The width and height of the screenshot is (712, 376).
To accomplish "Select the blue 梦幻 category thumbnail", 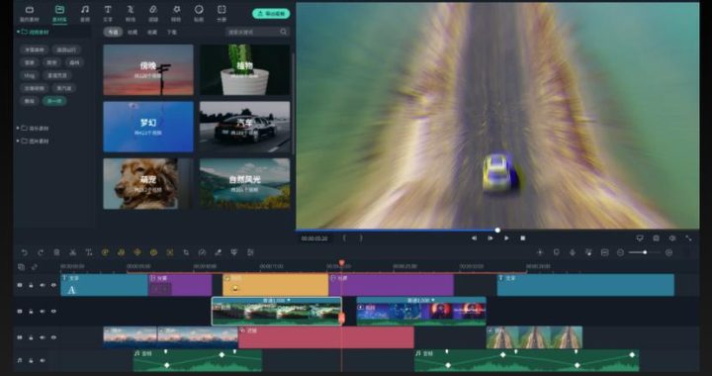I will [x=148, y=127].
